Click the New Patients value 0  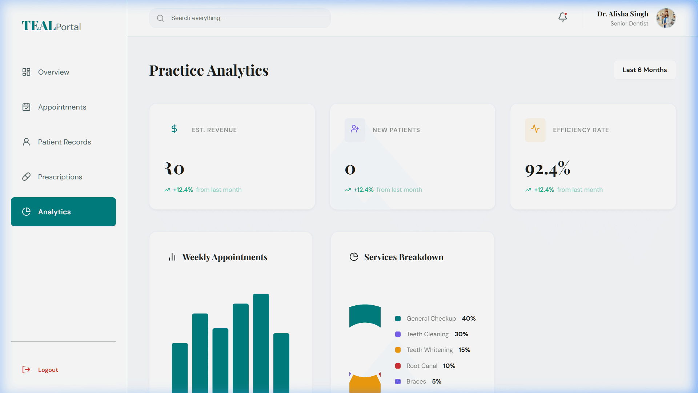click(350, 170)
